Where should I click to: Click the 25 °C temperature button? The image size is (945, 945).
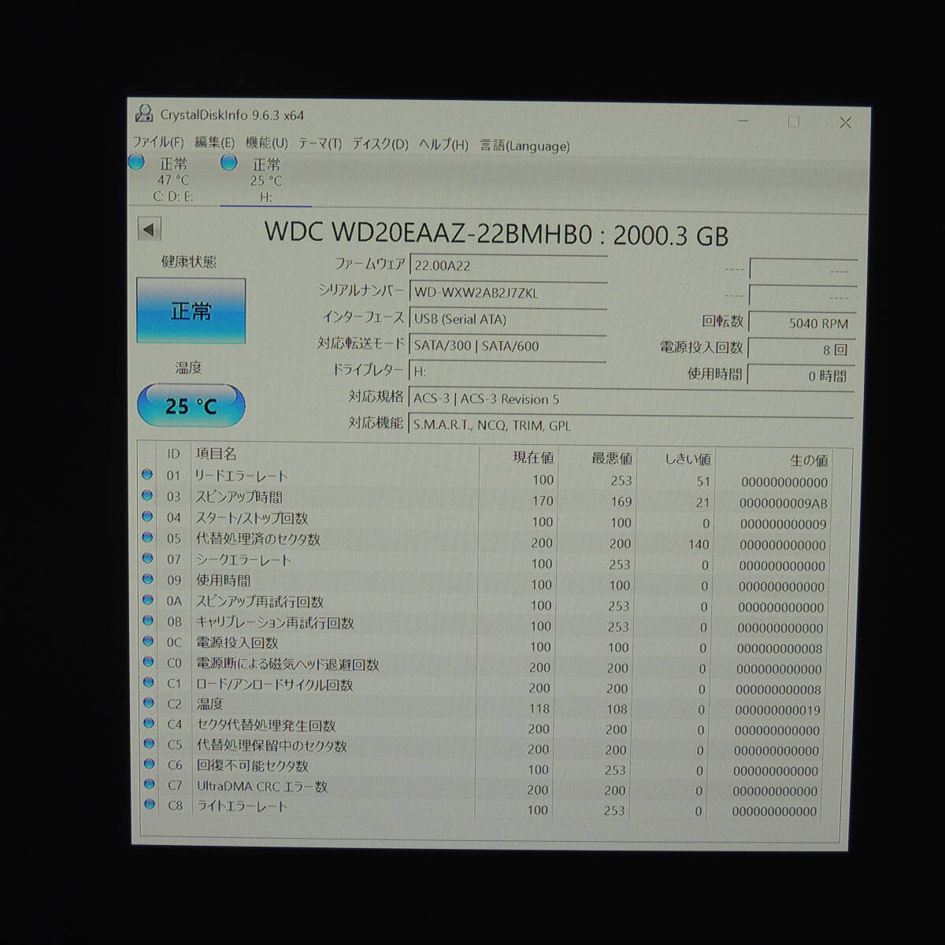[191, 406]
